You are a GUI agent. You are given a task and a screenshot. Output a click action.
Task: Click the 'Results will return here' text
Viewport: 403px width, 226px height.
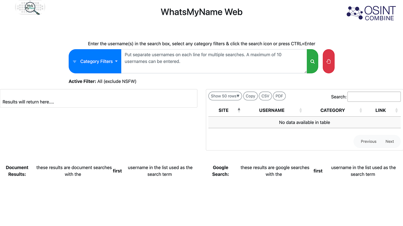pos(28,102)
